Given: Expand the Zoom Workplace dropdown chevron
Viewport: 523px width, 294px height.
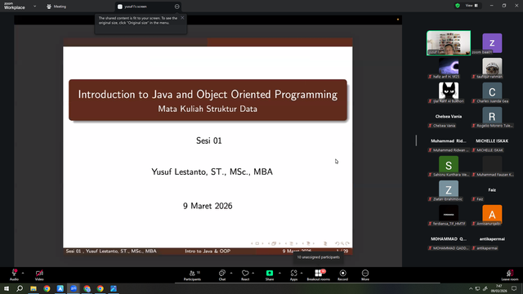Looking at the screenshot, I should click(x=34, y=6).
